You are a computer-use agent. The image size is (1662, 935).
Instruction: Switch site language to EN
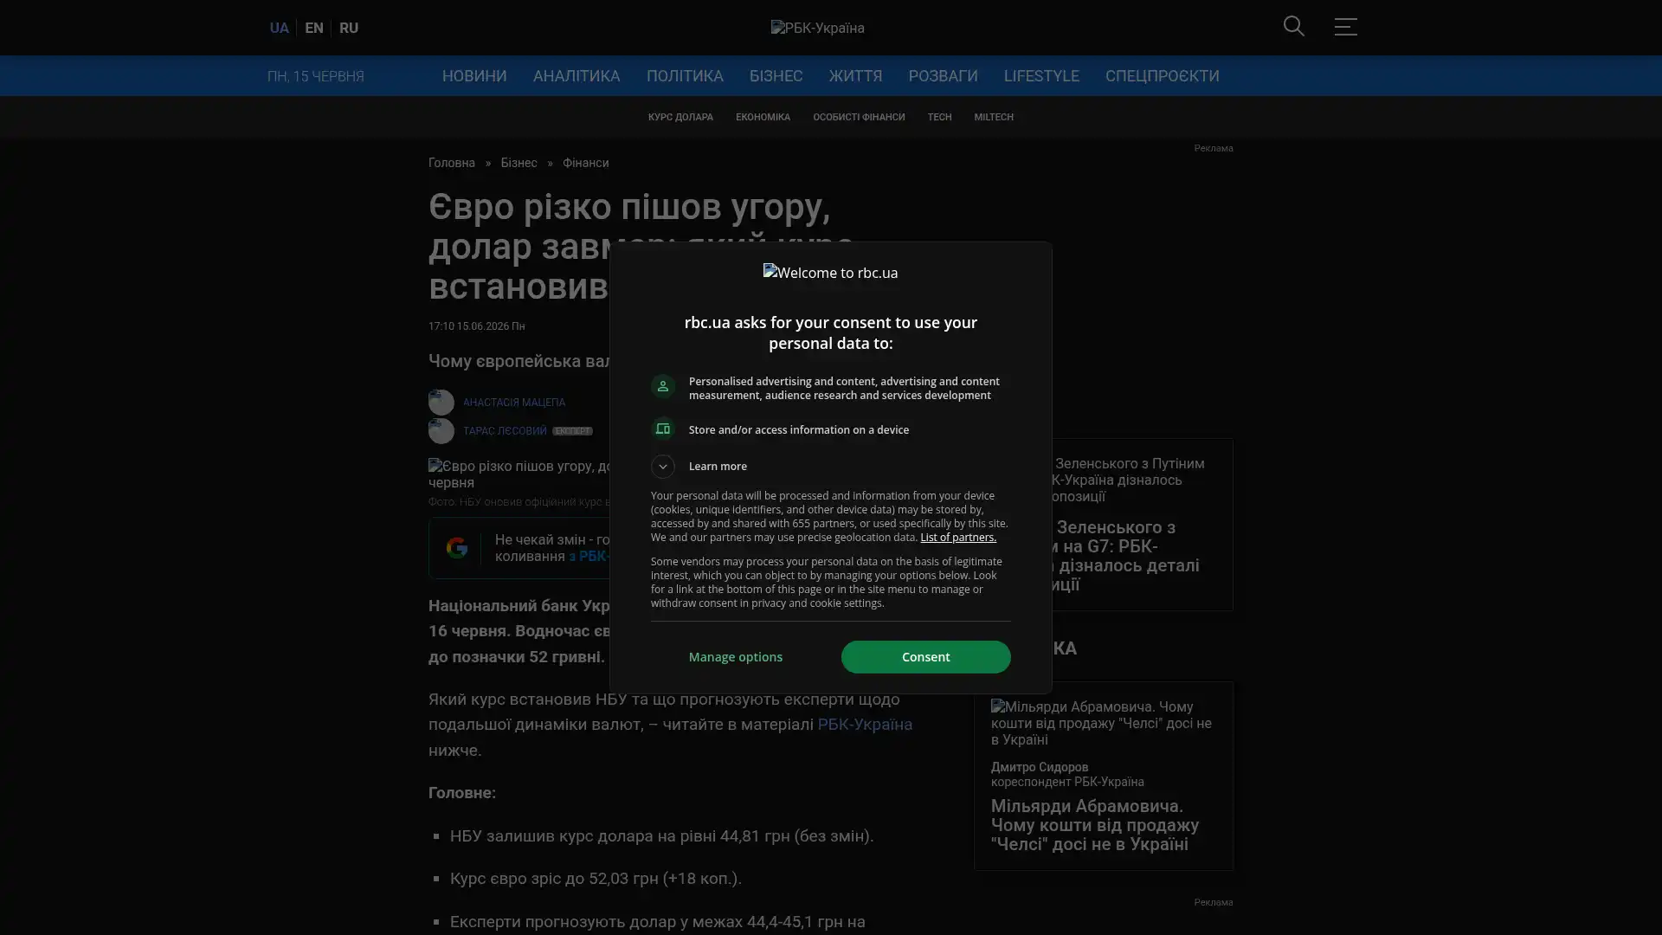coord(314,29)
